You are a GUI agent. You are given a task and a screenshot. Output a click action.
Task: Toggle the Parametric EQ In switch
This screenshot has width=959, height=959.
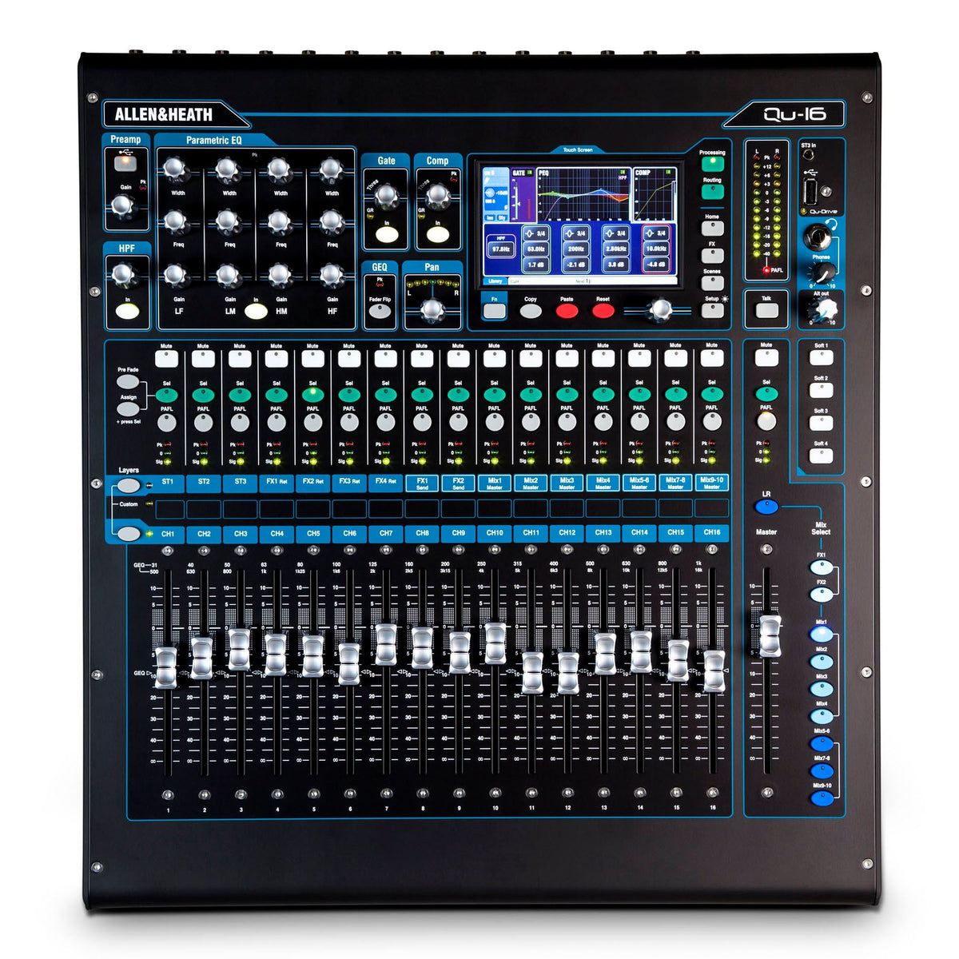[256, 312]
